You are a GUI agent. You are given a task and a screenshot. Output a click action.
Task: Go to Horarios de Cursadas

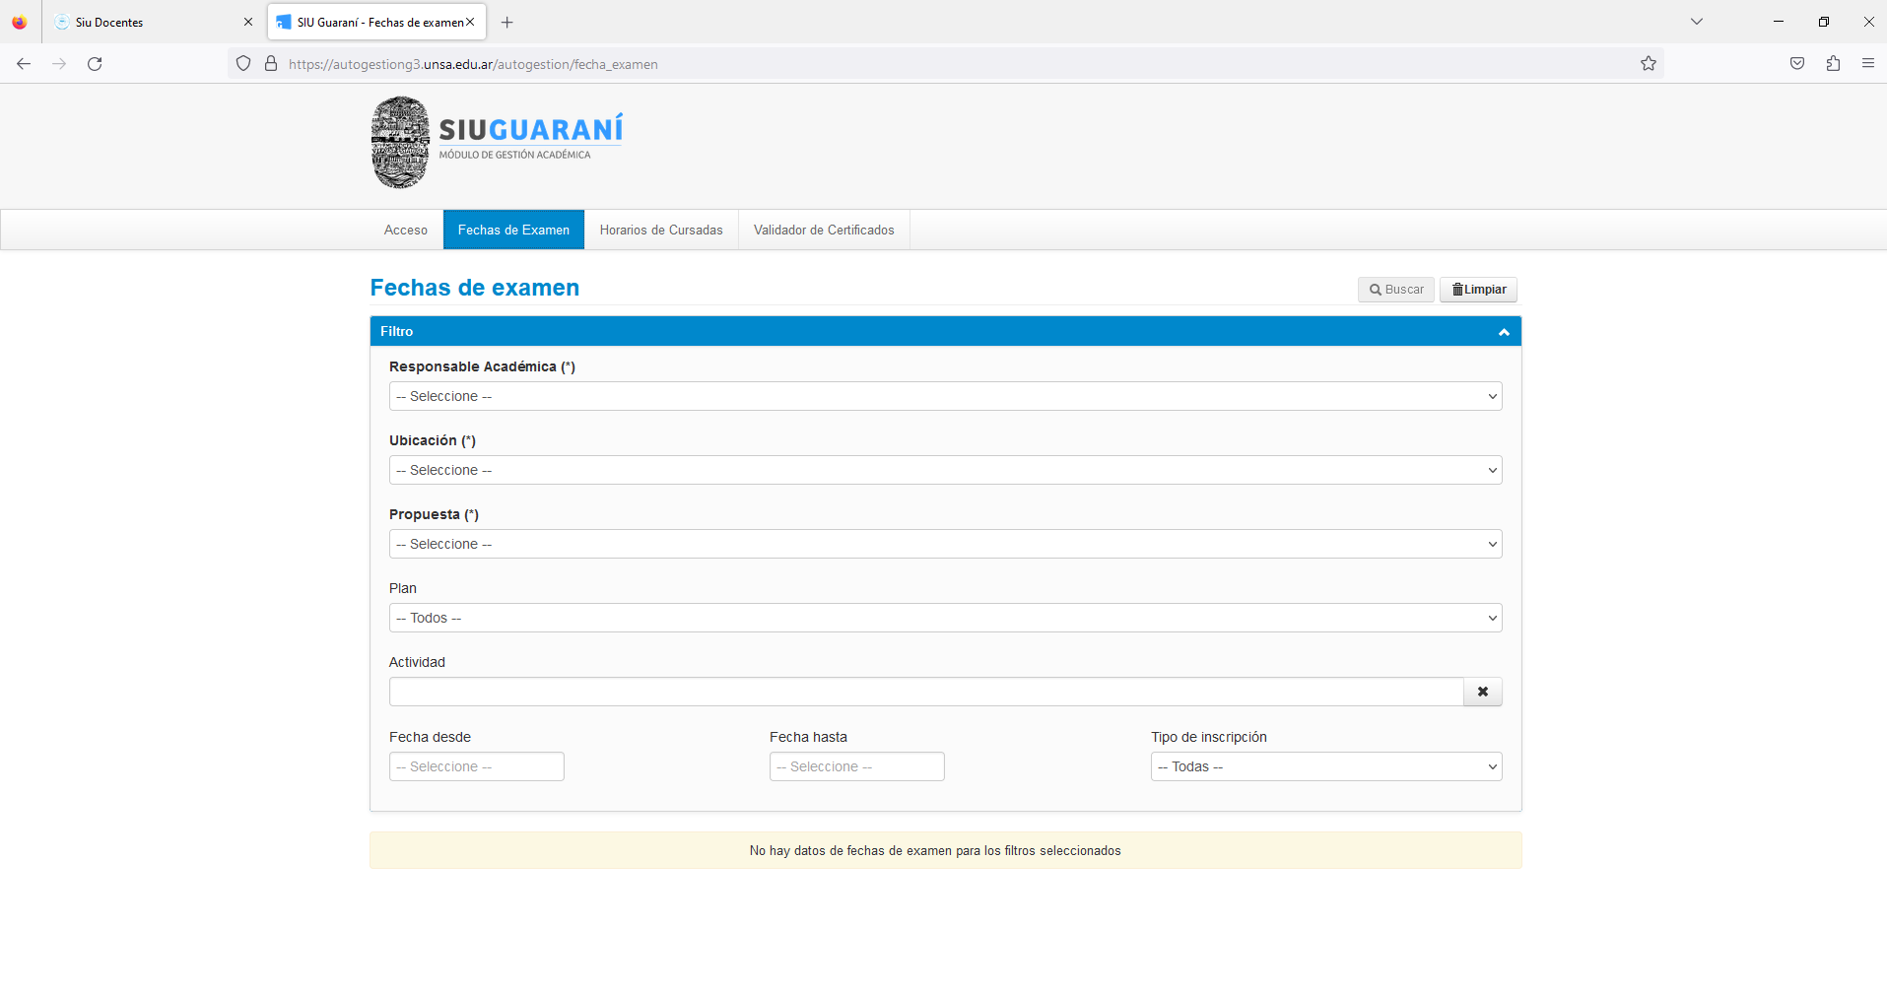pyautogui.click(x=661, y=230)
